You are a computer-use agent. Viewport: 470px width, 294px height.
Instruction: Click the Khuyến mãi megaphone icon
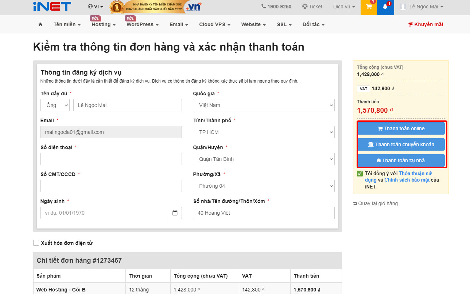click(411, 24)
